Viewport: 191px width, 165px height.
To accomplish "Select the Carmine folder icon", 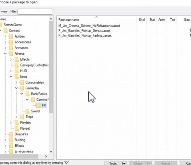I will [33, 100].
